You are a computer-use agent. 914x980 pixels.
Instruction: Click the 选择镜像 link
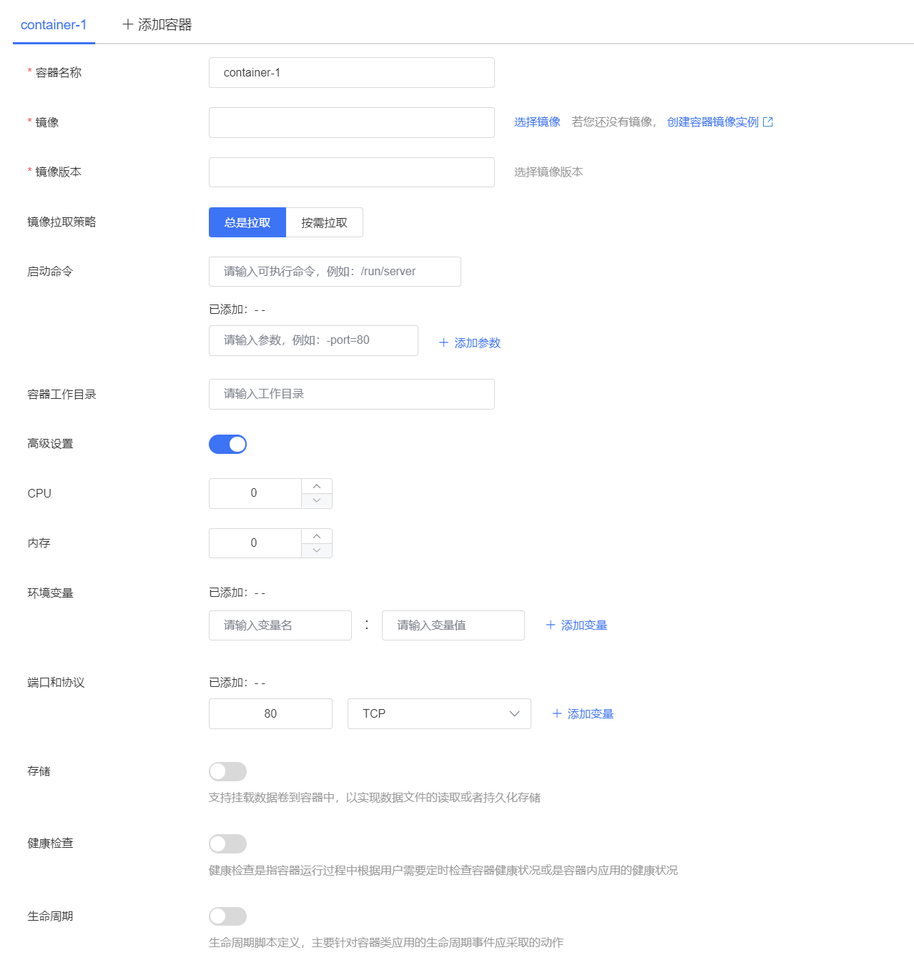pyautogui.click(x=537, y=122)
